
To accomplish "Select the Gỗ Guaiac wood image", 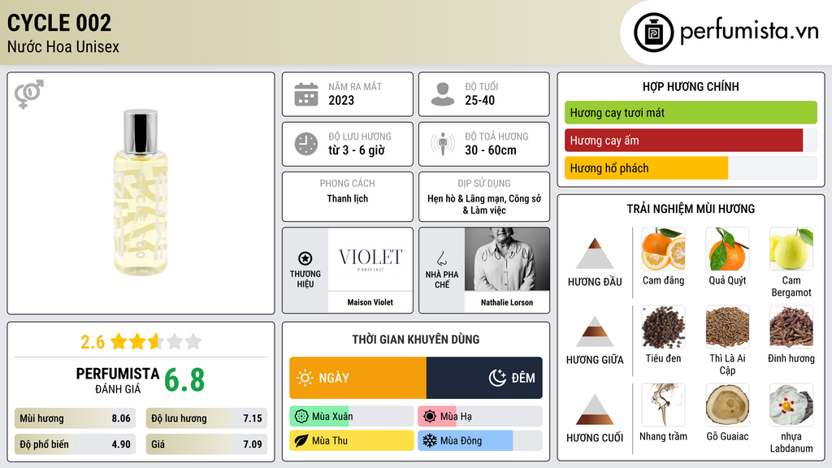I will (x=727, y=405).
